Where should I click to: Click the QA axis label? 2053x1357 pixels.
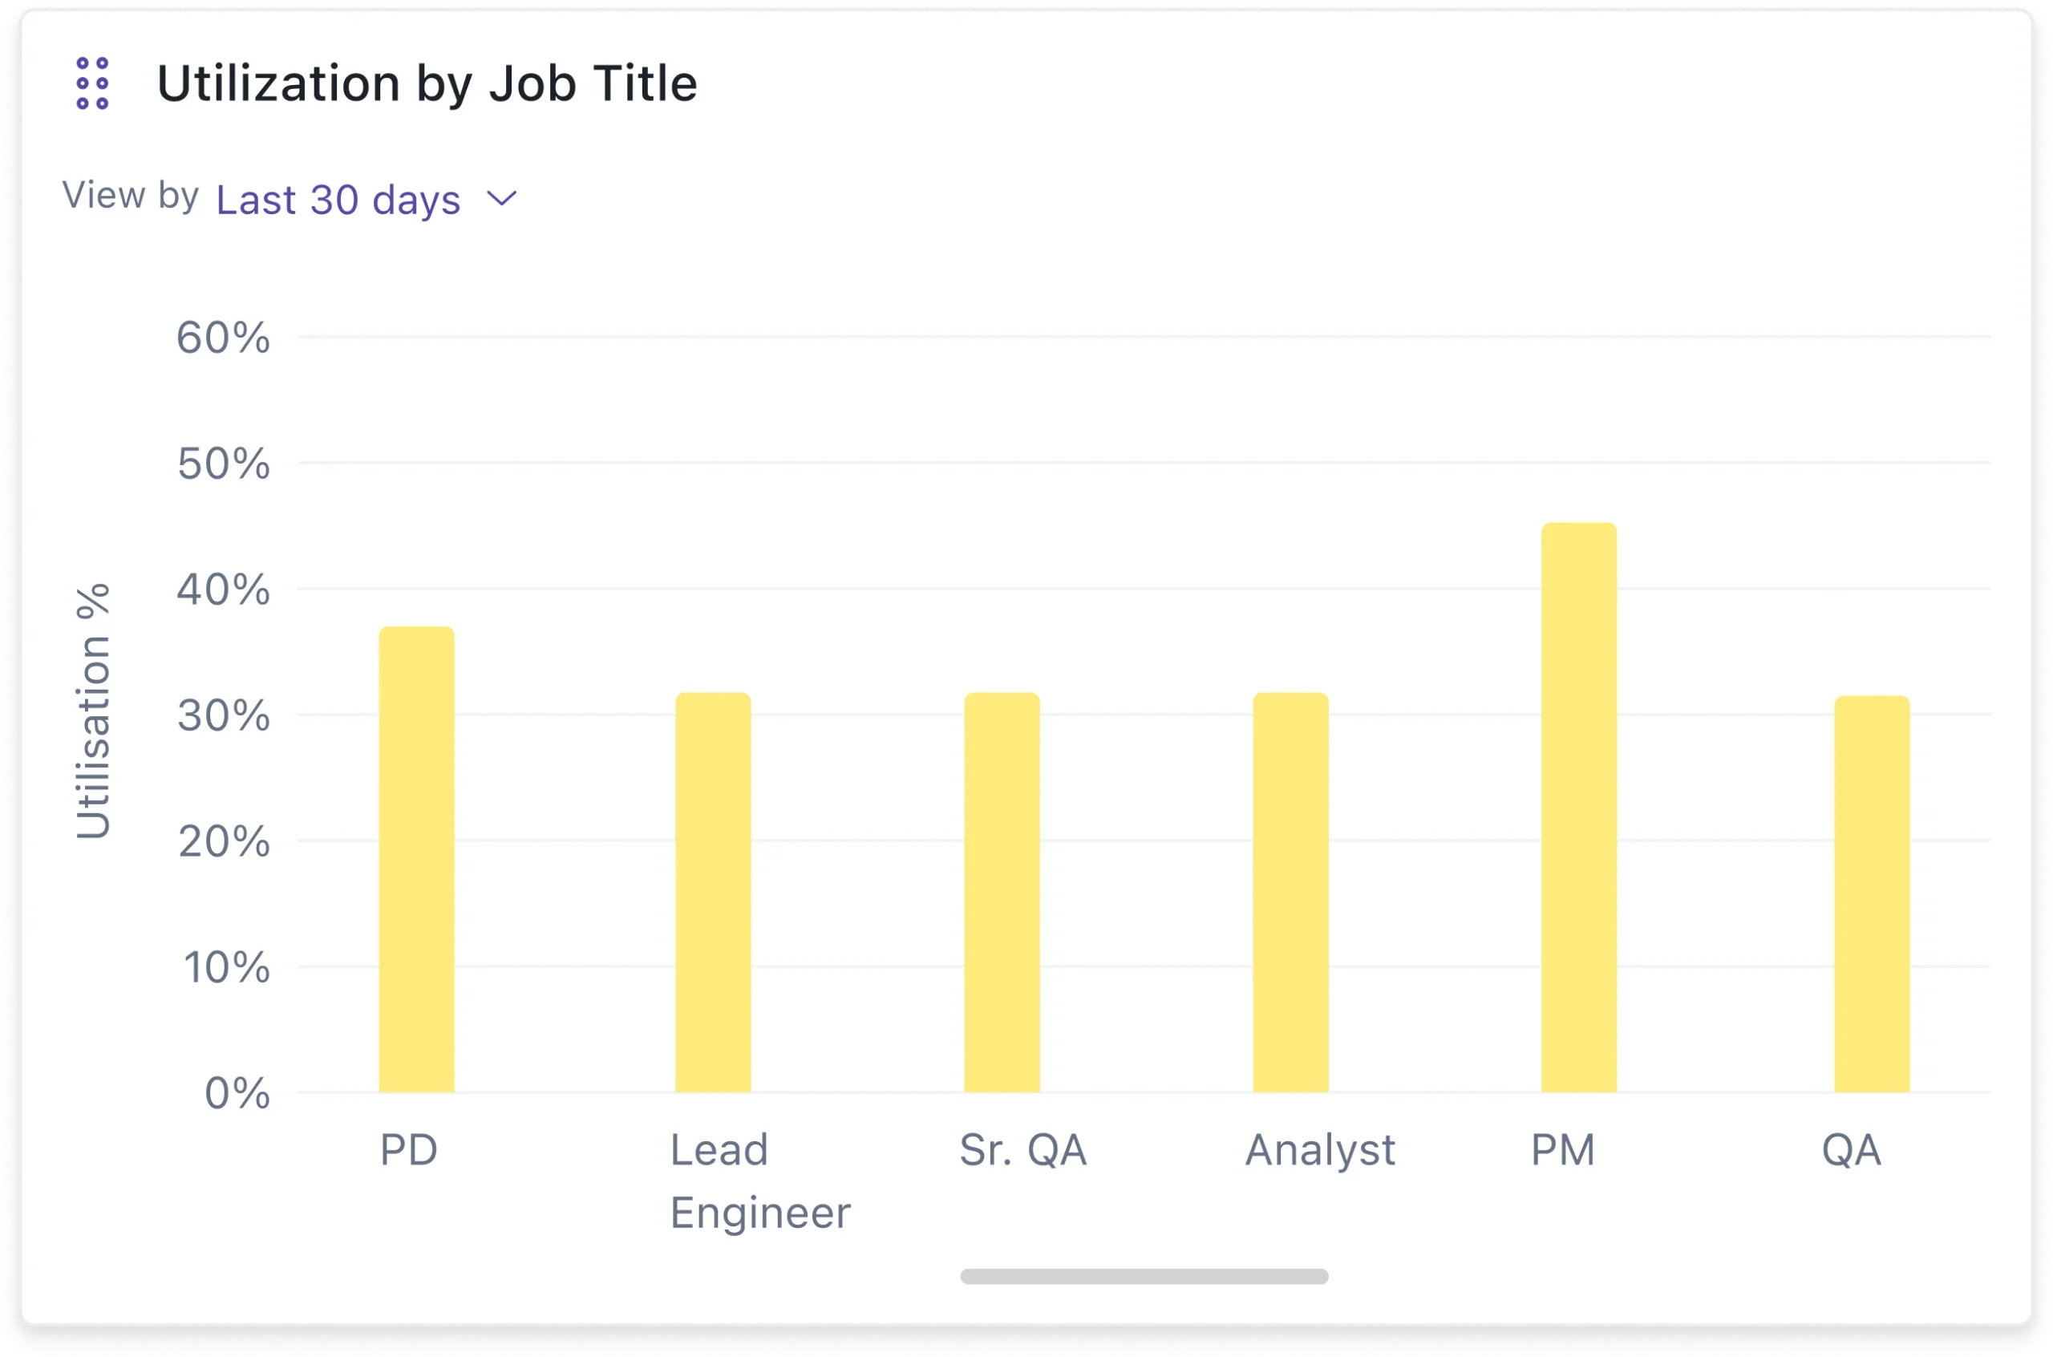(x=1851, y=1150)
